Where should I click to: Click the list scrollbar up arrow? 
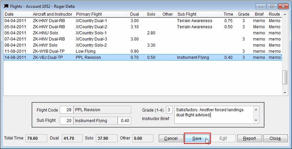[285, 14]
